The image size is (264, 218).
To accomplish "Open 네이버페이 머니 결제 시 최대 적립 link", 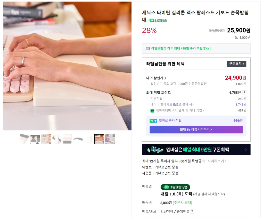I will 180,110.
